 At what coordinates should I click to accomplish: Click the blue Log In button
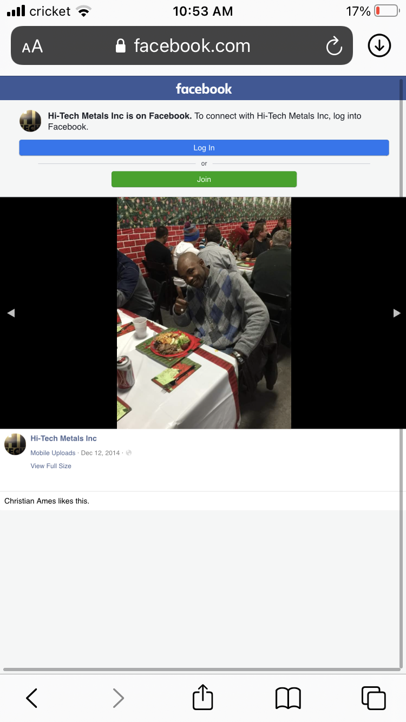(204, 148)
